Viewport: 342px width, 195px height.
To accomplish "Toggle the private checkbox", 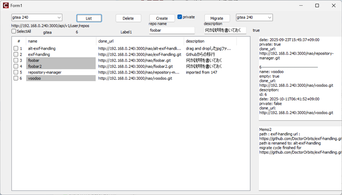I will 180,17.
